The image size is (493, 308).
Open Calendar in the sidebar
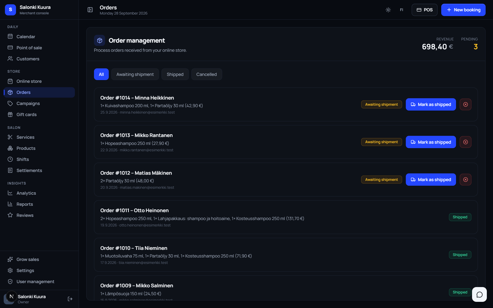39,37
